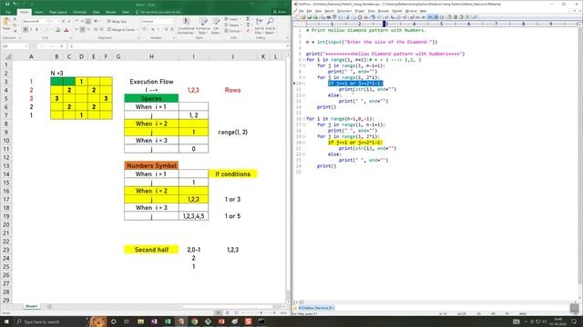The width and height of the screenshot is (583, 327).
Task: Select the If conditions cell
Action: pos(233,173)
